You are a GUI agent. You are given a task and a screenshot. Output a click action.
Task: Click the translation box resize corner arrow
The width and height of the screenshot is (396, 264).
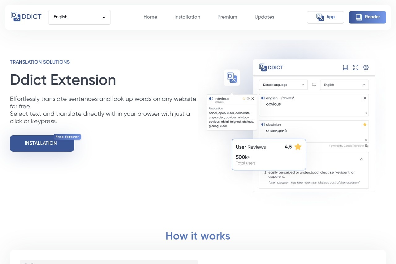[x=366, y=140]
